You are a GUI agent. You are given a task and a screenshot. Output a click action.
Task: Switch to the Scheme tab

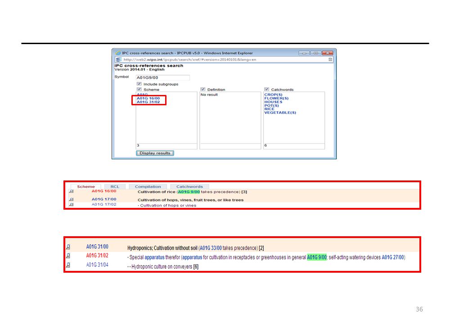[x=86, y=187]
